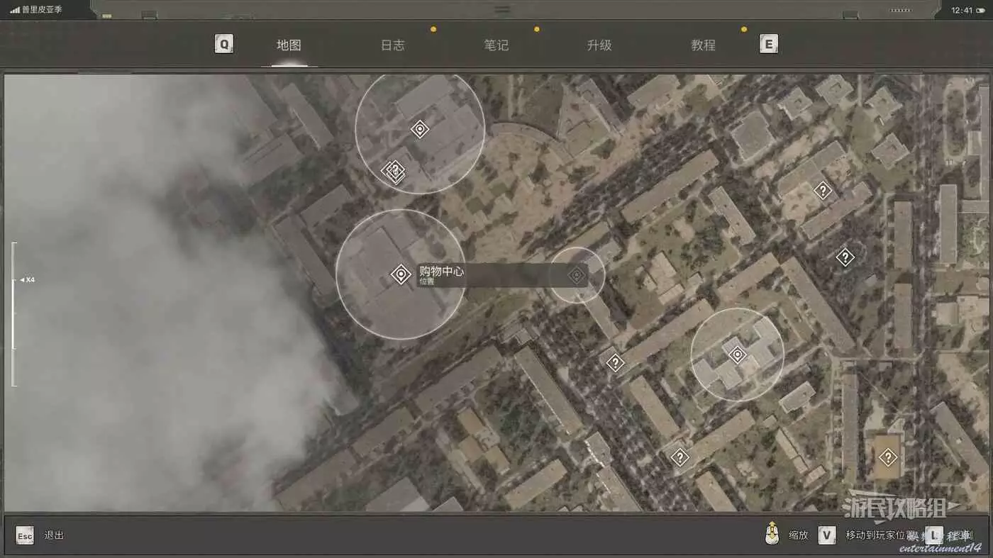Click the location marker in the topmost circle

(420, 129)
